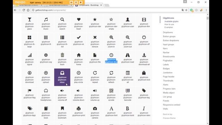Open the Glyphicons sidebar section
The height and width of the screenshot is (125, 222).
pyautogui.click(x=168, y=18)
